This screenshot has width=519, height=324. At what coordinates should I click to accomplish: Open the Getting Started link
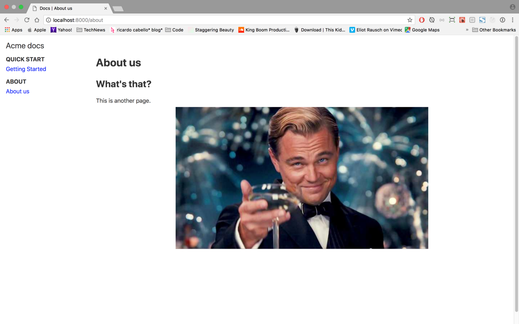pos(26,69)
